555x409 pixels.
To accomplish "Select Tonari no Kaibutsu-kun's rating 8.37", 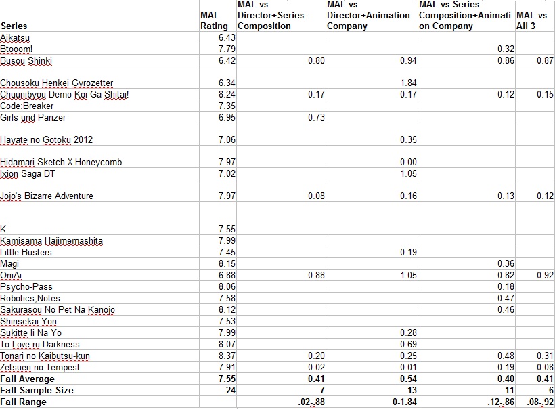I will (x=218, y=356).
